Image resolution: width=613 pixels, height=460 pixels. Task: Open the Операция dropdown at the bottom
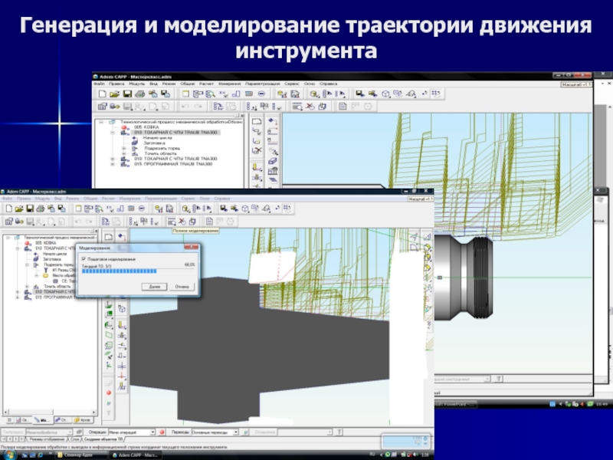[152, 432]
